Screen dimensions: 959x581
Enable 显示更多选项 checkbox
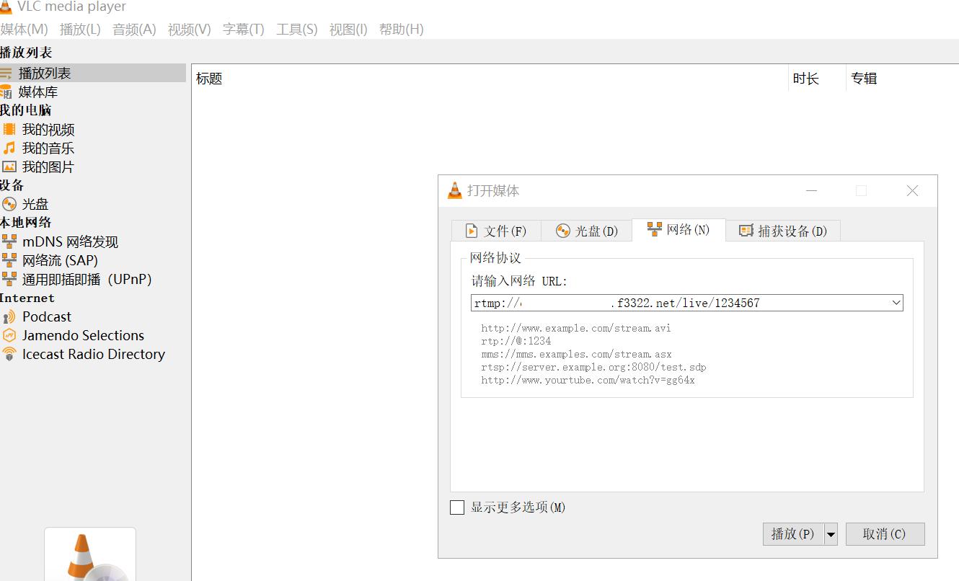pos(456,507)
